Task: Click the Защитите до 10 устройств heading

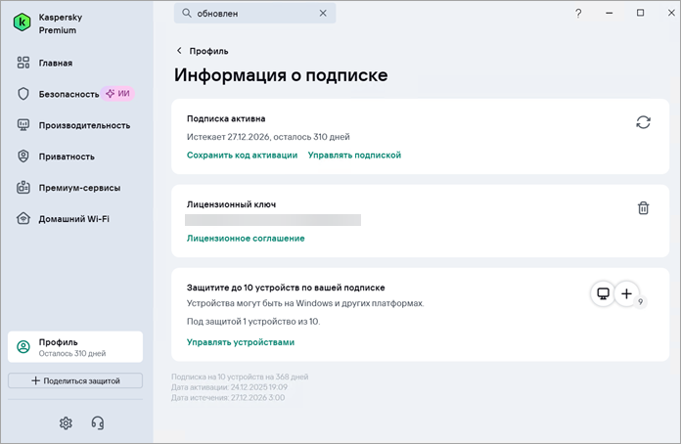Action: pyautogui.click(x=286, y=288)
